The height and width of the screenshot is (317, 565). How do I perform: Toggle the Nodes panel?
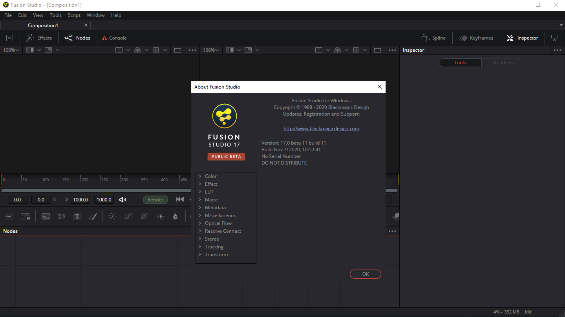coord(77,38)
